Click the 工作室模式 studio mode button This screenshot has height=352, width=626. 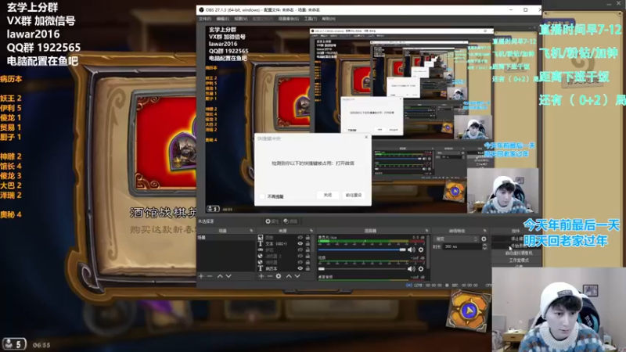pyautogui.click(x=516, y=260)
